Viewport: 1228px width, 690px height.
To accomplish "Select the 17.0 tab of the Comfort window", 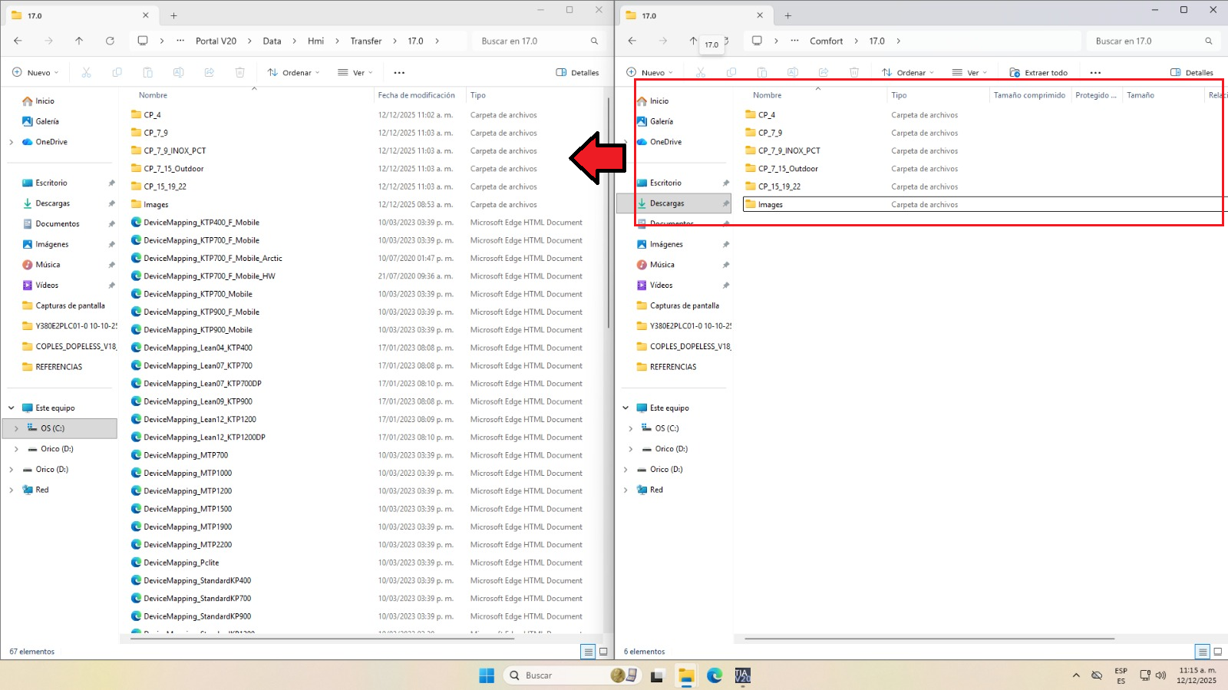I will 695,15.
